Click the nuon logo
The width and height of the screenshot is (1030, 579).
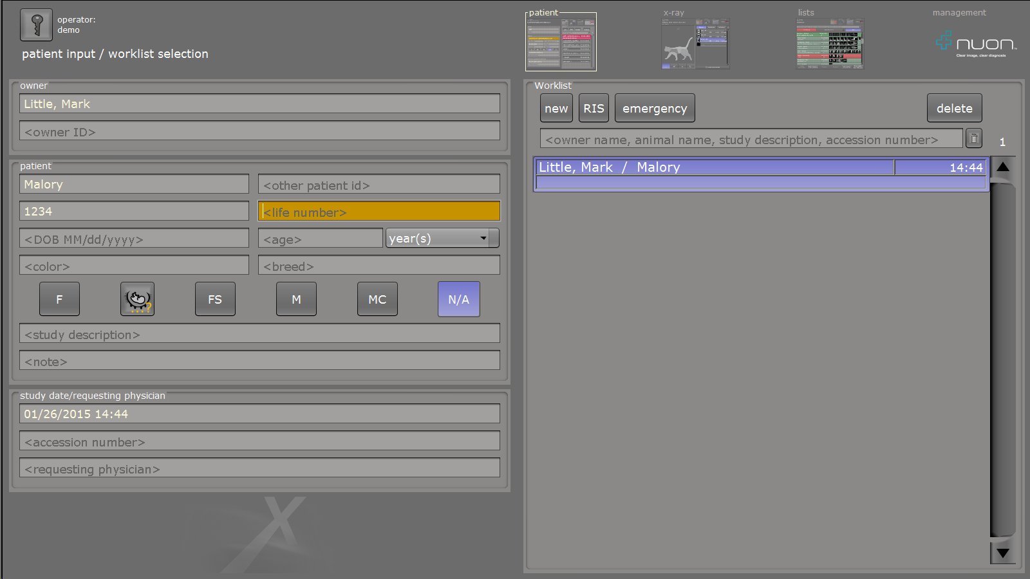976,44
